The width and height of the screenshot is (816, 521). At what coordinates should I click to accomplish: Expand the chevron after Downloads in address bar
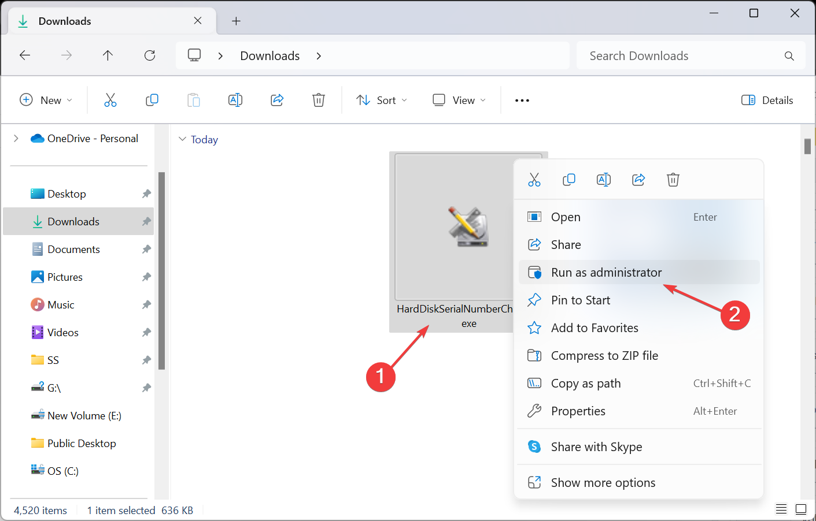click(319, 56)
